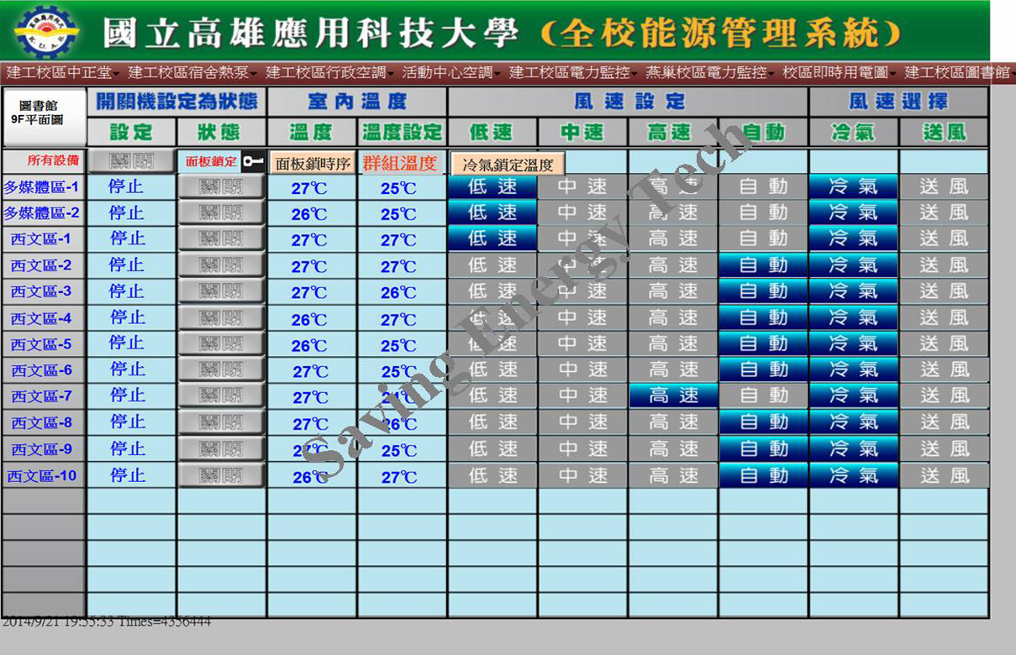Open the 建工校區電力監控 menu
The width and height of the screenshot is (1016, 655).
pyautogui.click(x=573, y=73)
